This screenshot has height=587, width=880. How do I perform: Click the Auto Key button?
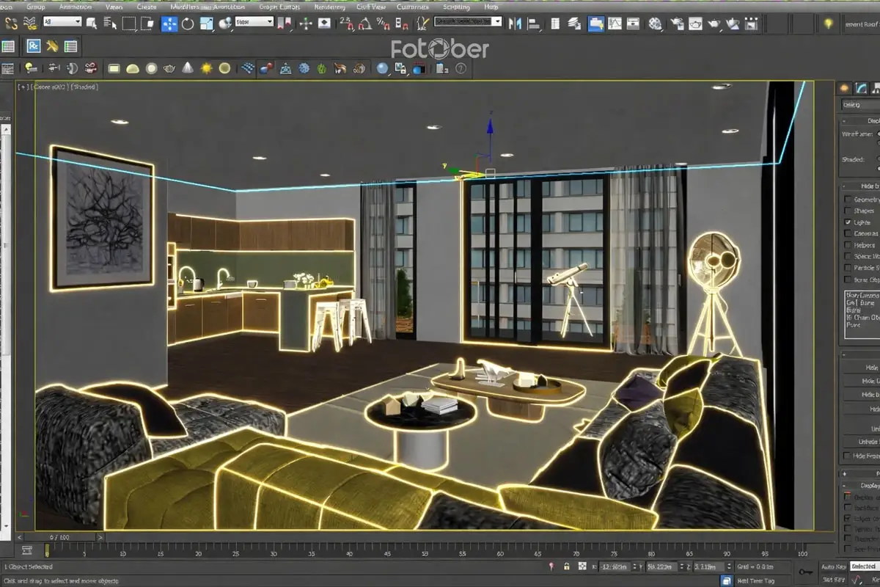coord(834,567)
